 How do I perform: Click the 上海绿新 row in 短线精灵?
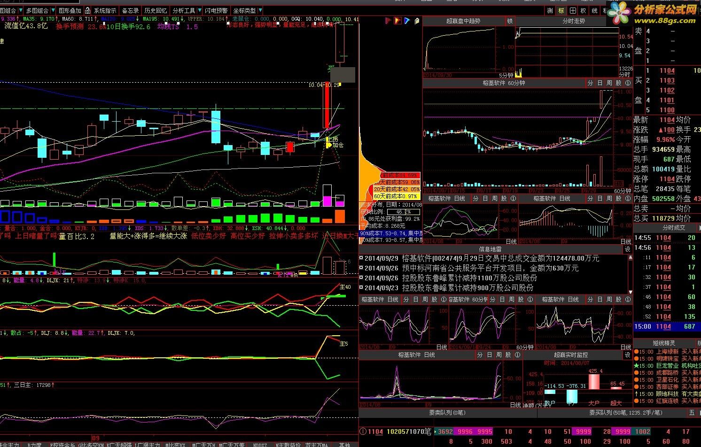pos(667,351)
